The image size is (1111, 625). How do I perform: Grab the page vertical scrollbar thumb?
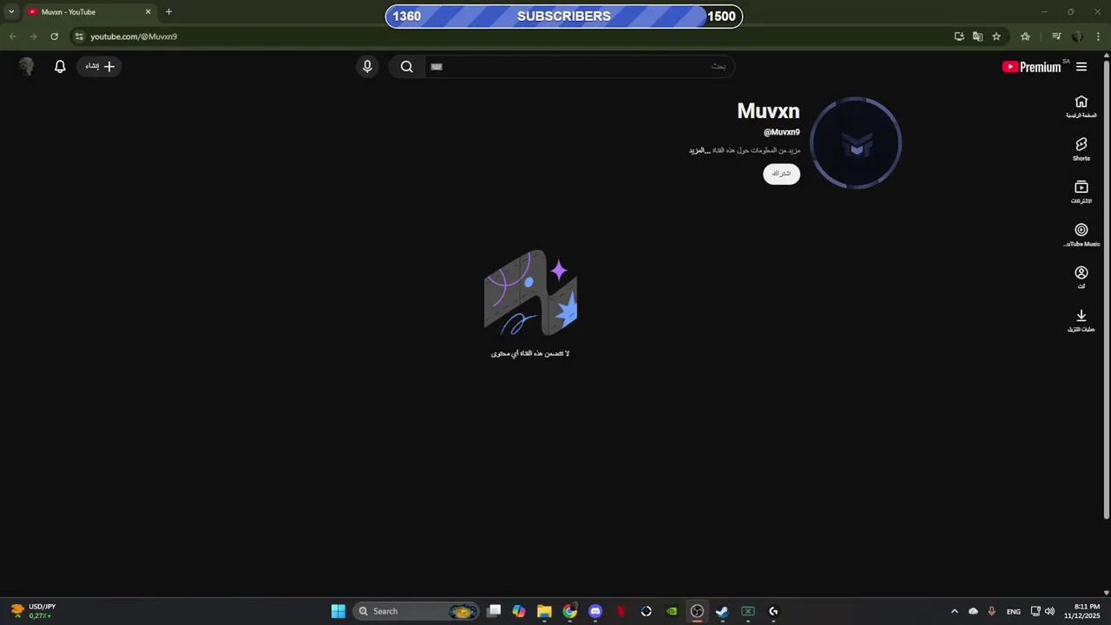[x=1107, y=289]
